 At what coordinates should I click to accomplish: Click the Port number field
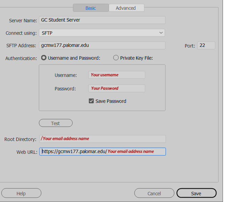206,45
